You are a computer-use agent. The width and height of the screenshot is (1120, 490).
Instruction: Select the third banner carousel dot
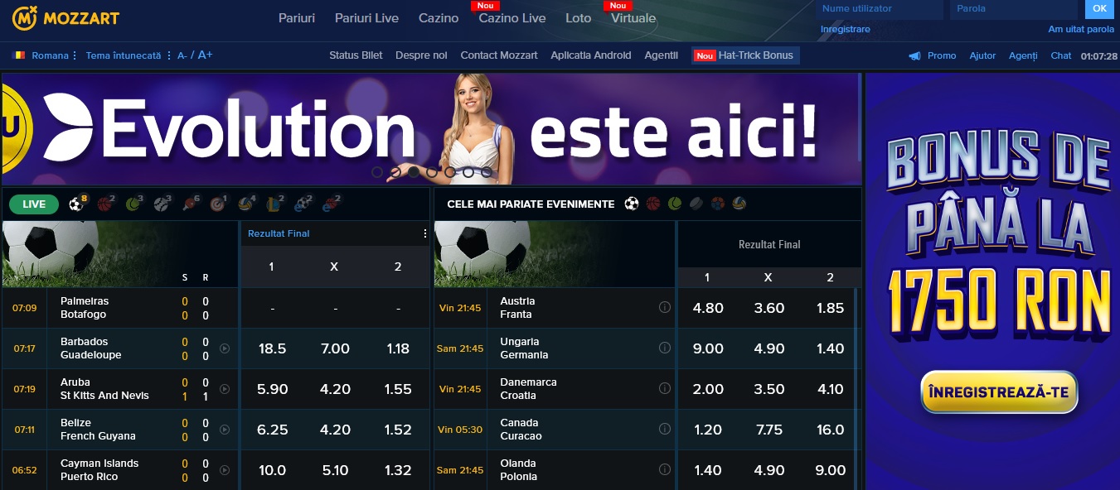click(414, 172)
